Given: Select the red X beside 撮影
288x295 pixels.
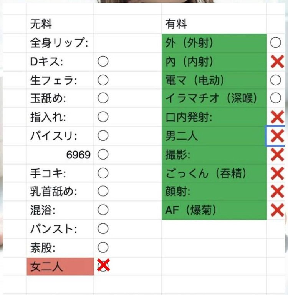Looking at the screenshot, I should 277,155.
